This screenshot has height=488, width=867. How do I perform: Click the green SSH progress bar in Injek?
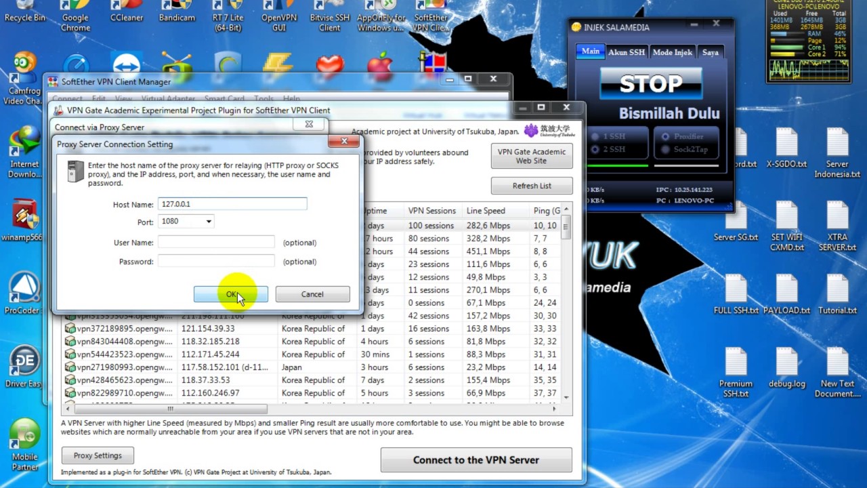(x=617, y=165)
